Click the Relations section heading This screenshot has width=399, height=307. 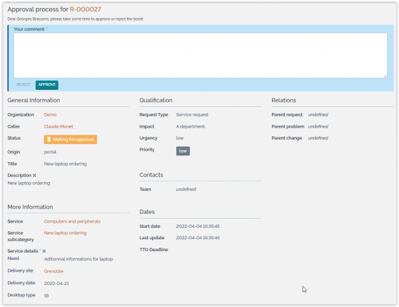click(283, 100)
